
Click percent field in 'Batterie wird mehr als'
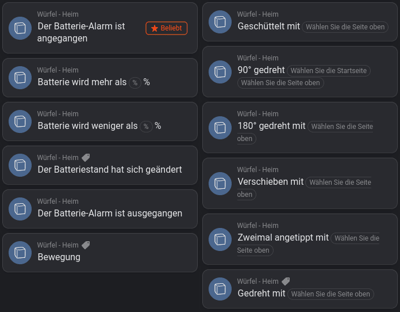tap(135, 82)
